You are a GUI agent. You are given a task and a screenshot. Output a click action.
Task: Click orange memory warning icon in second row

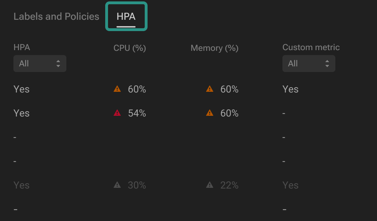click(210, 113)
